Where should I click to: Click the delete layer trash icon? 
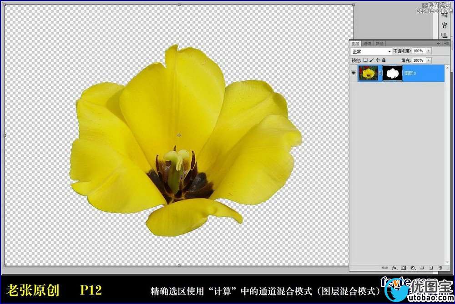[x=440, y=268]
